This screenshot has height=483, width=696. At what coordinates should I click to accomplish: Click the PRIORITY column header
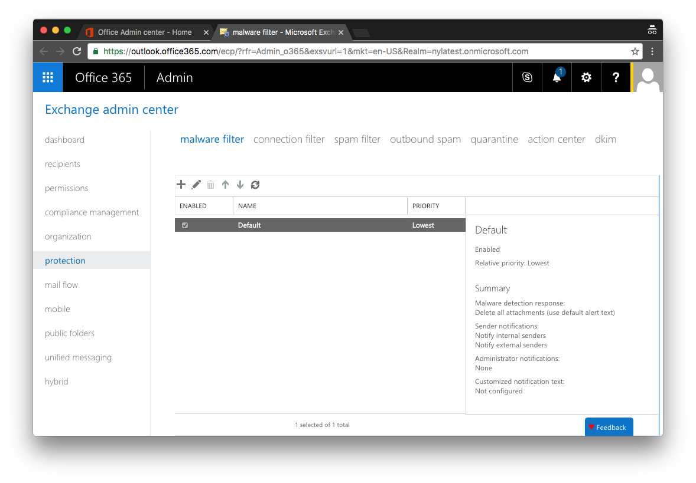click(426, 206)
